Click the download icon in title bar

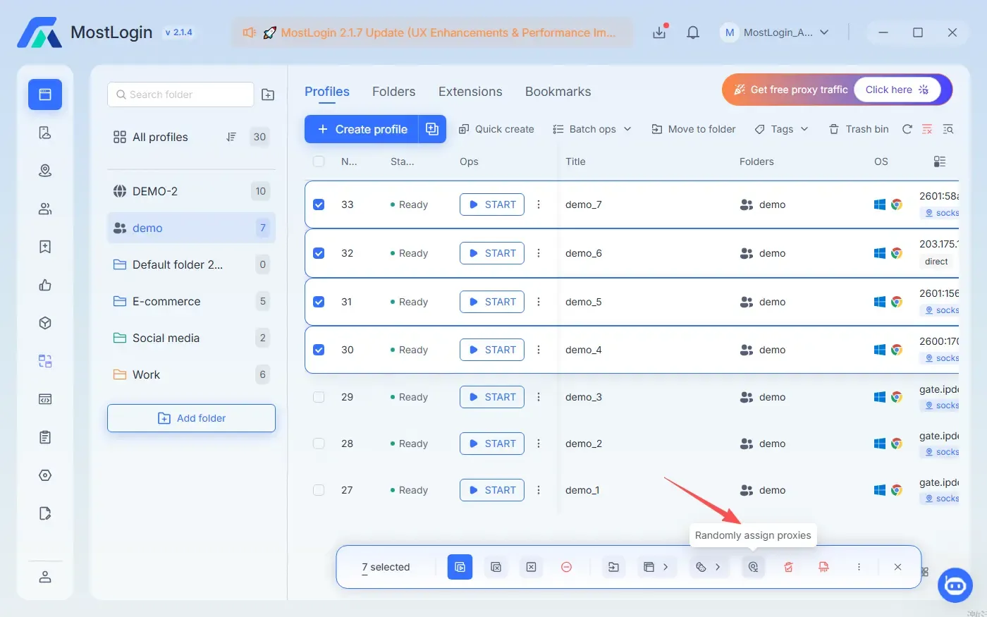coord(659,32)
